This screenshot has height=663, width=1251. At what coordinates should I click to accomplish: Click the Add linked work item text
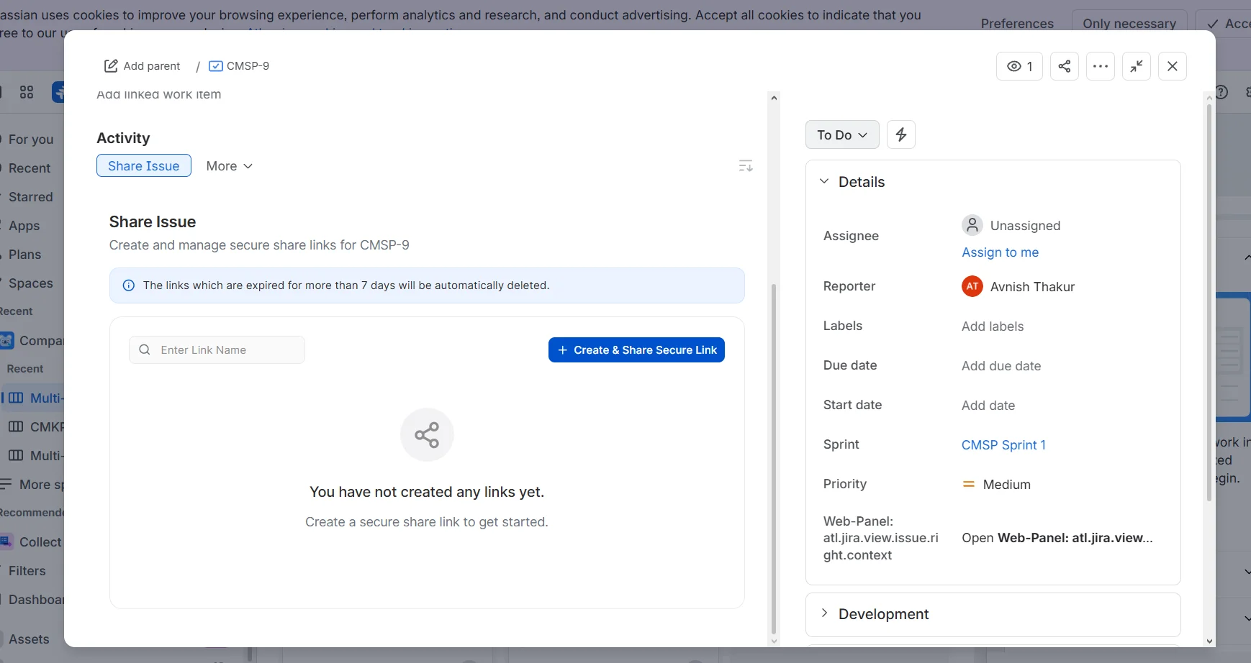tap(159, 94)
